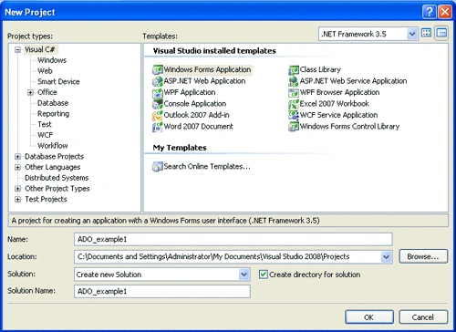Click the WPF Browser Application icon
The height and width of the screenshot is (332, 456).
coord(294,92)
